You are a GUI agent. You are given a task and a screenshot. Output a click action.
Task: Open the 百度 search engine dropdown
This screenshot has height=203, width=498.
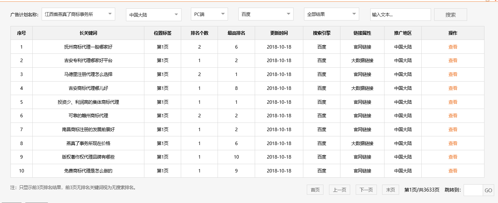265,15
